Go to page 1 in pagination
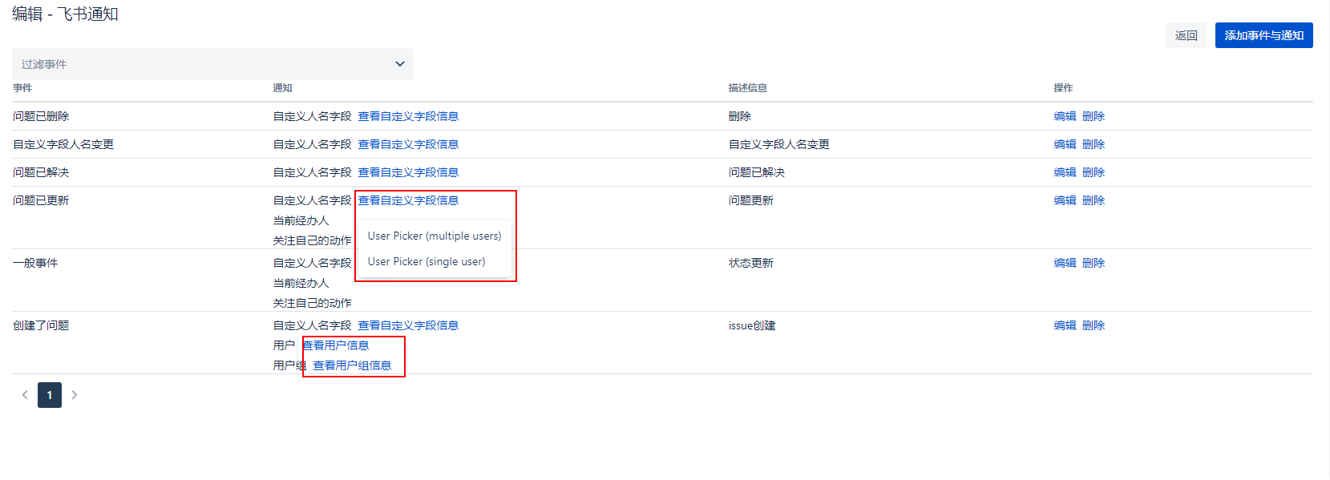 [x=50, y=395]
